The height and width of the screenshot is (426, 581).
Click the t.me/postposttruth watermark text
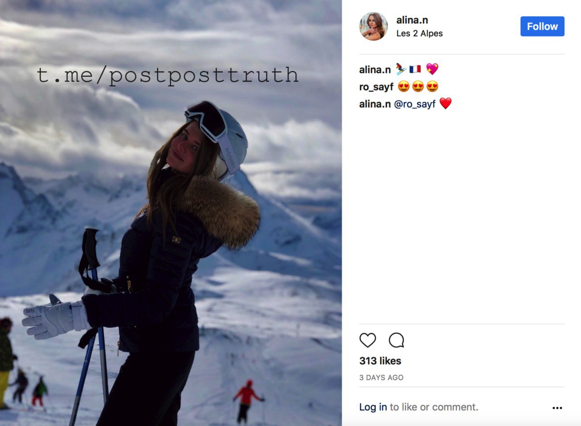[168, 75]
